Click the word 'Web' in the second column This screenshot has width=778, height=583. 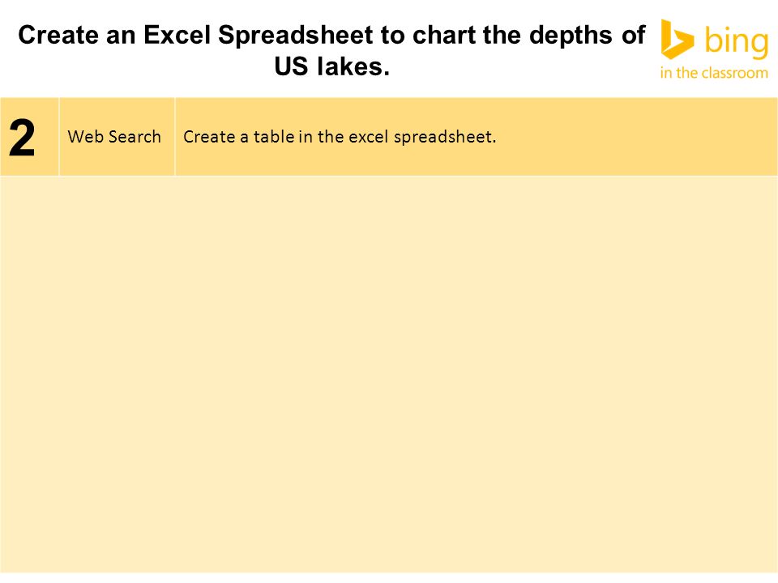pos(85,137)
